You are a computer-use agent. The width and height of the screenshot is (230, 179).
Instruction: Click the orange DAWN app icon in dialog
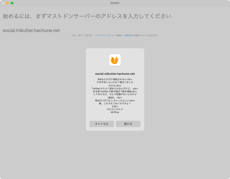pyautogui.click(x=115, y=60)
